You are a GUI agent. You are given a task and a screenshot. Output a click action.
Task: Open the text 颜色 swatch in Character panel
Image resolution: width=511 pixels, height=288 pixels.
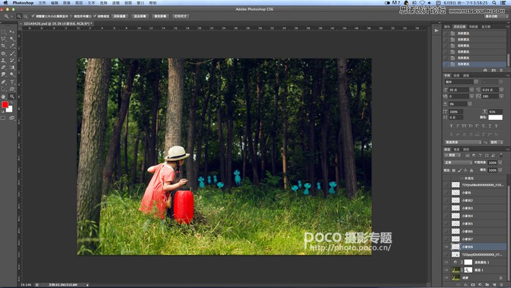pyautogui.click(x=496, y=117)
